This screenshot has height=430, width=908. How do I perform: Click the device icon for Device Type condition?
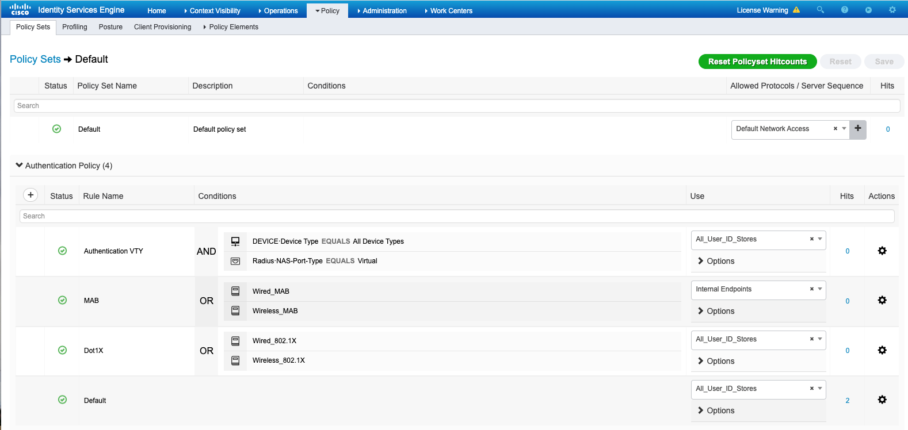point(235,241)
